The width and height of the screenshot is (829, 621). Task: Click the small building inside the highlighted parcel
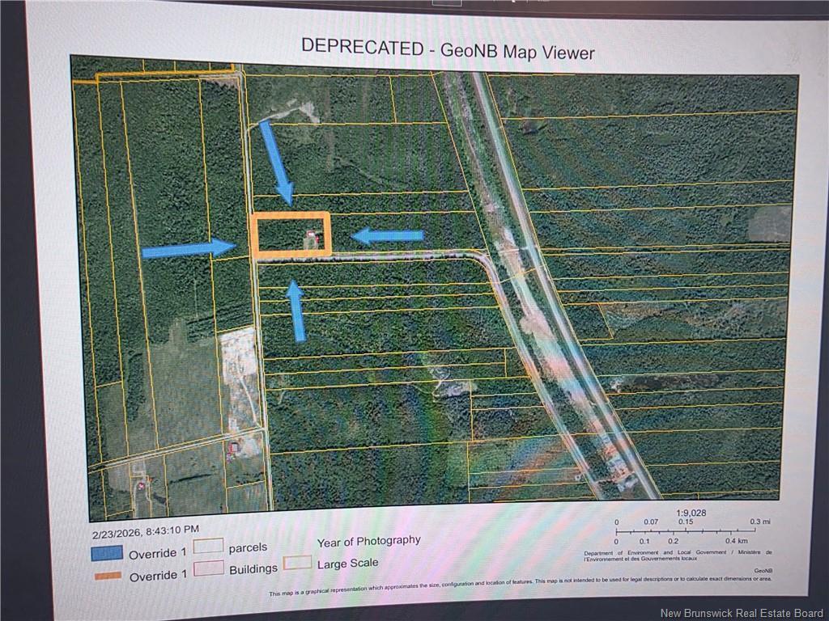tap(309, 234)
